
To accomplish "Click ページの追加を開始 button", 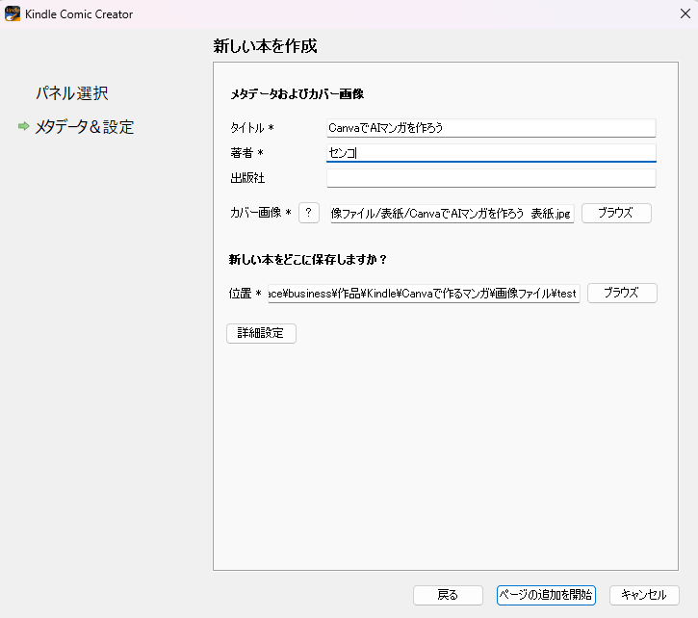I will (x=546, y=595).
